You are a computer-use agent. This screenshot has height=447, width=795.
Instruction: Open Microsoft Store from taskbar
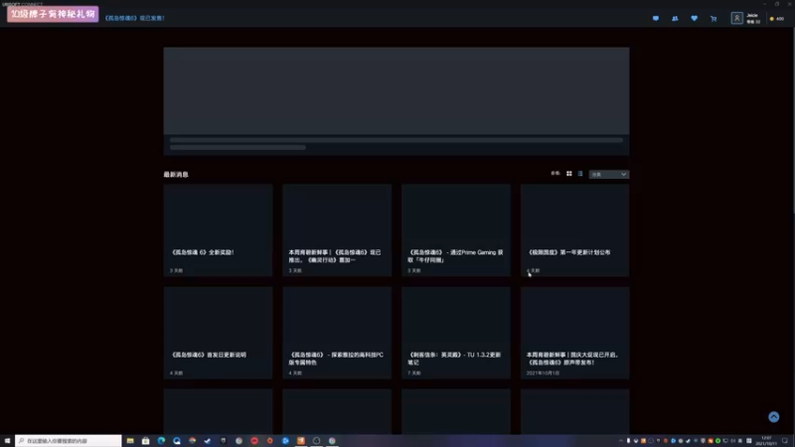(145, 441)
